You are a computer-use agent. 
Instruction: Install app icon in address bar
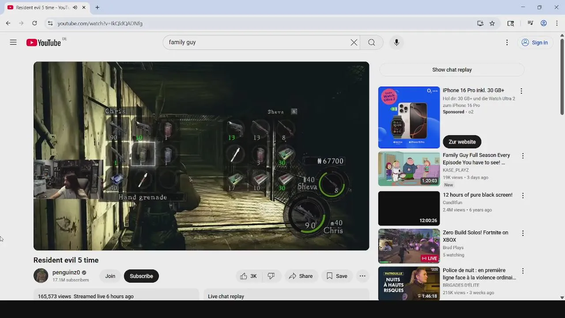480,23
